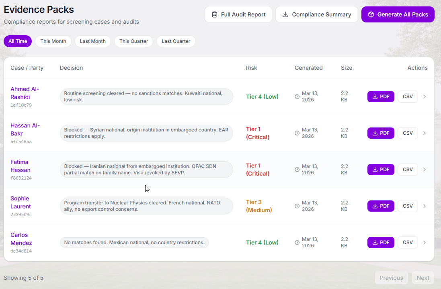Click Tier 1 (Critical) label for Fatima Hassan
441x289 pixels.
pyautogui.click(x=258, y=170)
